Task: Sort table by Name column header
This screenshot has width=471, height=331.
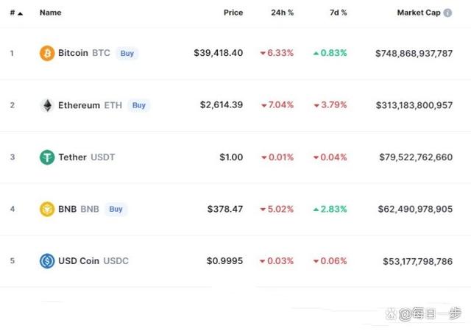Action: point(51,13)
